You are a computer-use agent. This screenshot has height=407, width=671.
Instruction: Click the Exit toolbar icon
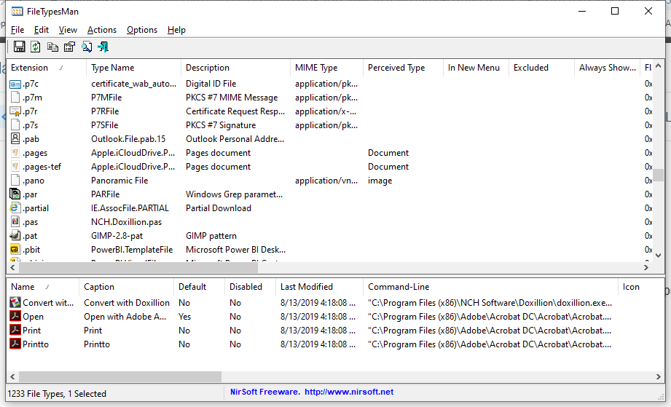pyautogui.click(x=103, y=47)
